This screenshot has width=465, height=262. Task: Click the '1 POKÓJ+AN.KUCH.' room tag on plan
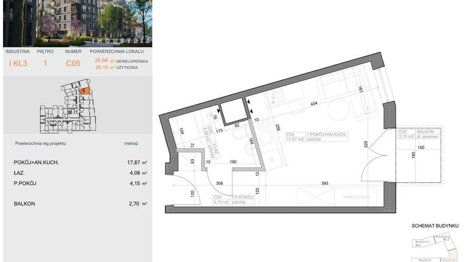click(326, 135)
